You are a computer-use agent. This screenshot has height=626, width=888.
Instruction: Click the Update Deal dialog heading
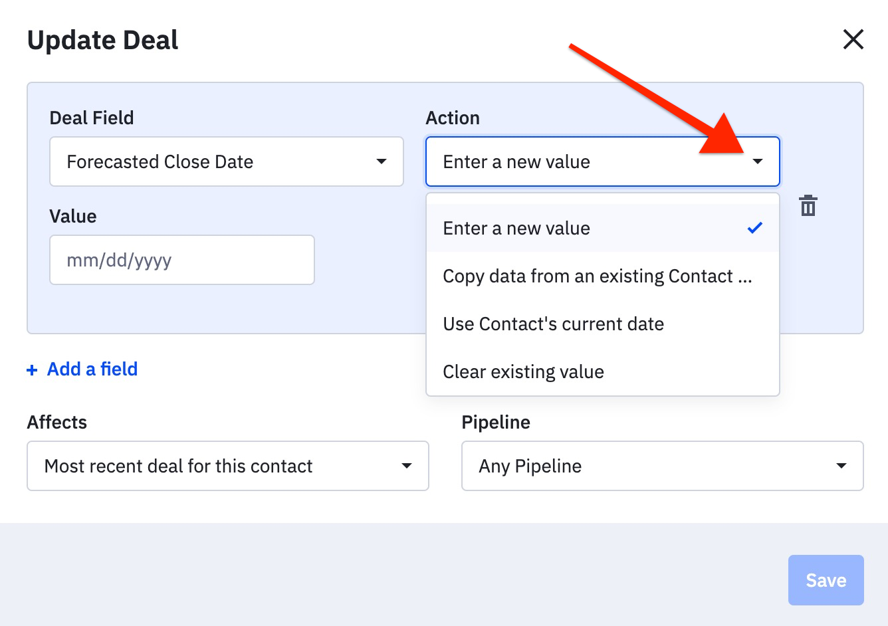[x=103, y=41]
